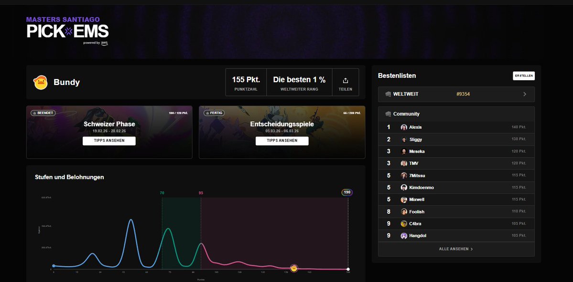Select the Hangdol name in leaderboard
The width and height of the screenshot is (573, 282).
coord(418,236)
